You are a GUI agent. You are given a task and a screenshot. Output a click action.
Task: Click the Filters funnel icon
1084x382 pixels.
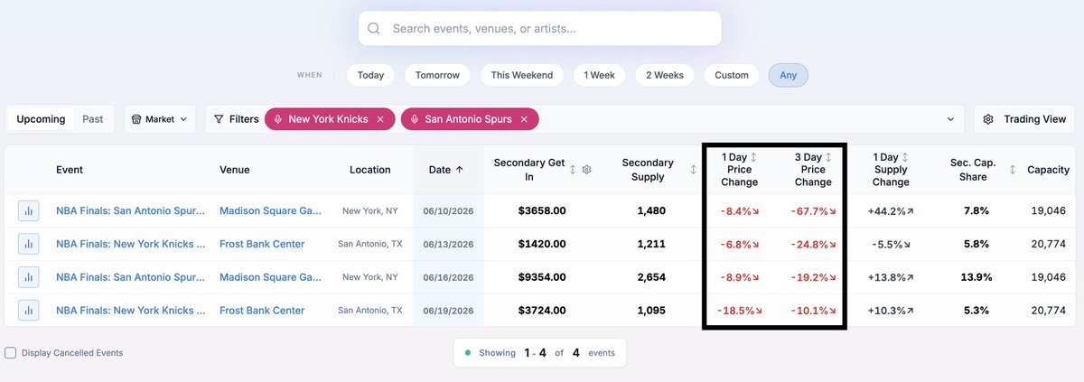click(219, 119)
